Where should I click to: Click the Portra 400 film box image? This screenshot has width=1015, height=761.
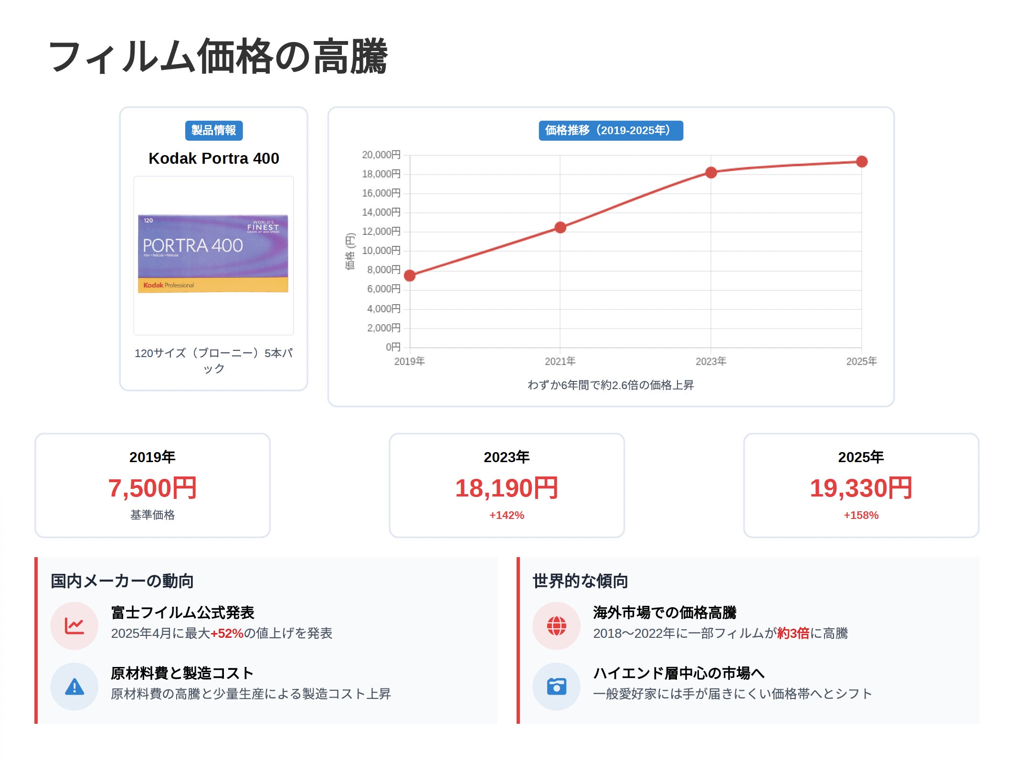tap(213, 254)
